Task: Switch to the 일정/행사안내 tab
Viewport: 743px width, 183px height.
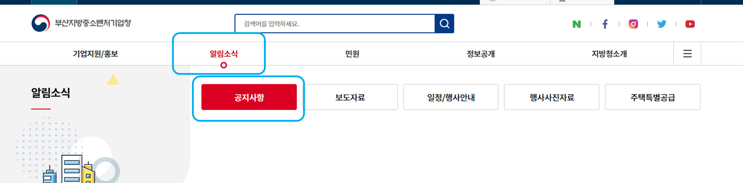Action: [451, 97]
